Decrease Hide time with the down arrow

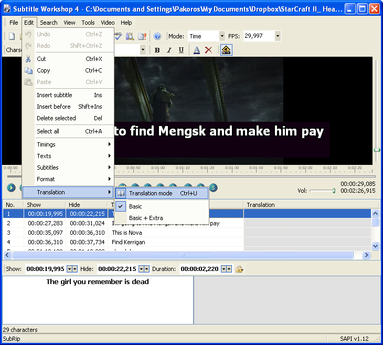(x=141, y=269)
